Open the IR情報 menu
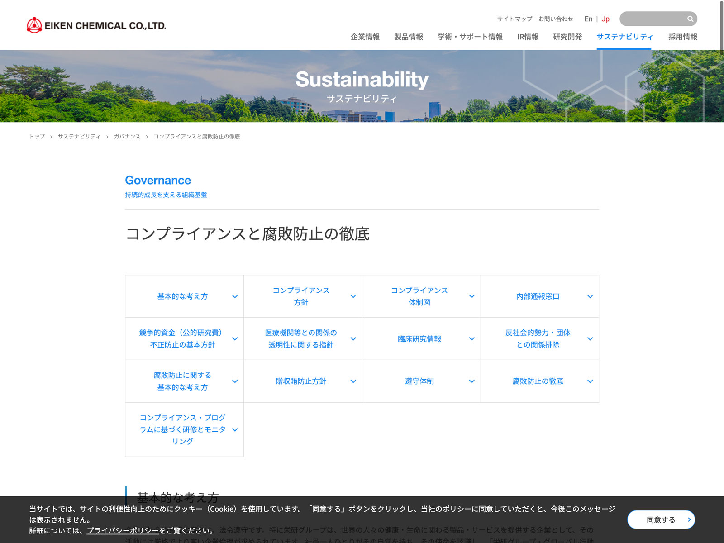The height and width of the screenshot is (543, 724). click(528, 37)
